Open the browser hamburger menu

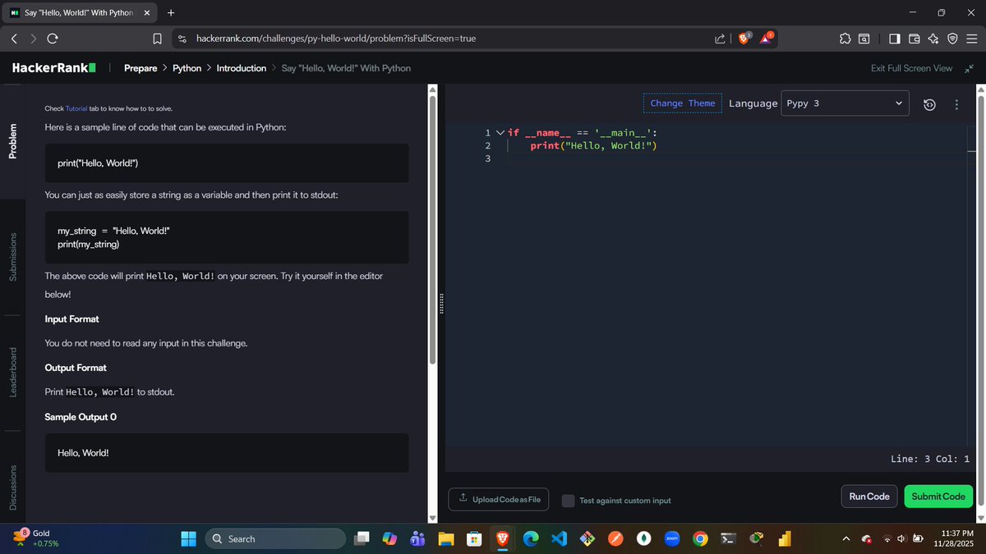point(971,38)
